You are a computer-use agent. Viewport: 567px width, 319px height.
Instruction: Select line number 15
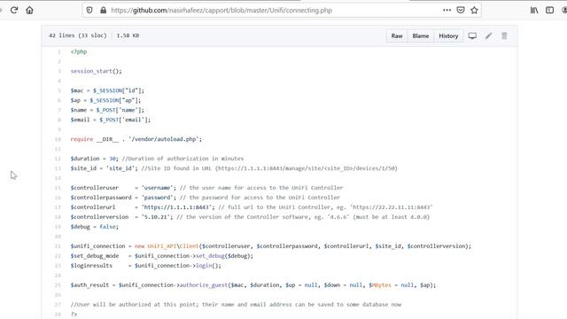pos(58,188)
